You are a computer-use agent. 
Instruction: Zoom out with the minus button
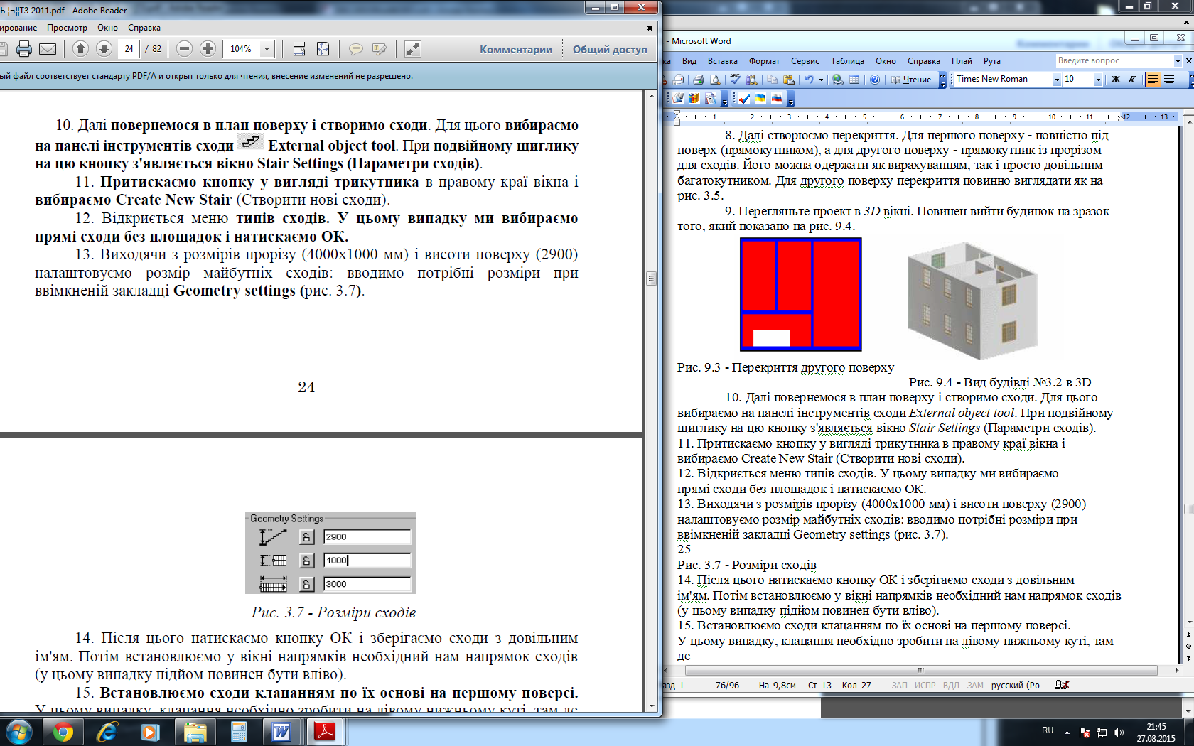[184, 48]
